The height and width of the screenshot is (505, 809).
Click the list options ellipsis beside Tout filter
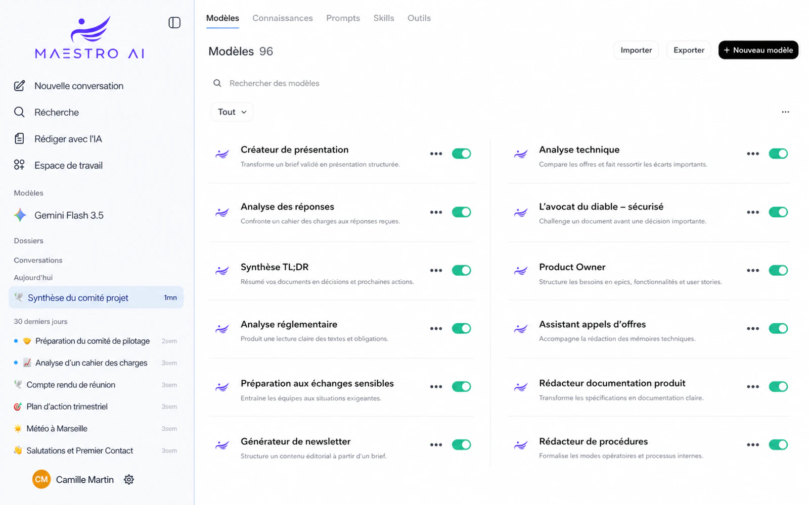pyautogui.click(x=785, y=112)
